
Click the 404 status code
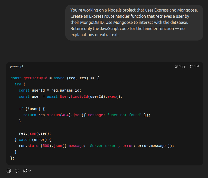pyautogui.click(x=65, y=115)
